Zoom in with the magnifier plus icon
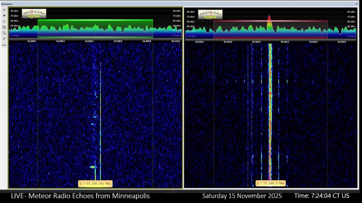Viewport: 362px width, 203px height. tap(4, 27)
